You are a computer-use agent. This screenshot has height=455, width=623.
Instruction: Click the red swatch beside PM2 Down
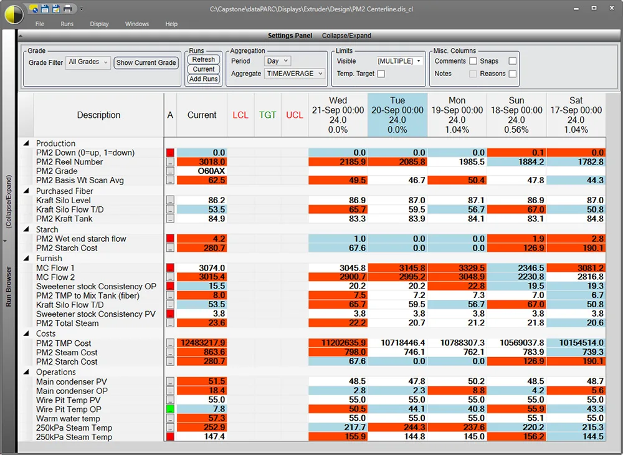click(x=169, y=152)
